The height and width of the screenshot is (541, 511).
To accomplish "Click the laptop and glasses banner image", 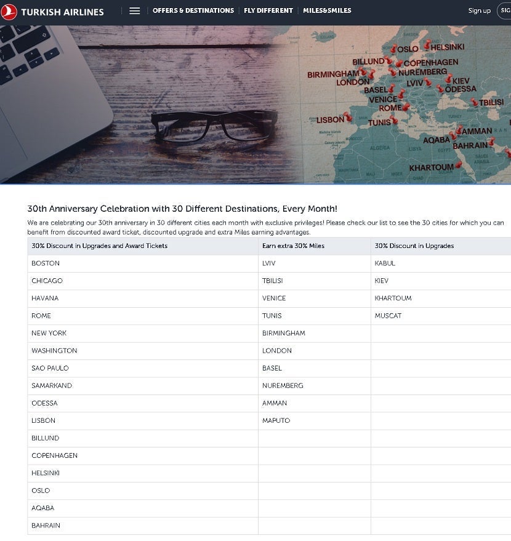I will click(x=154, y=105).
